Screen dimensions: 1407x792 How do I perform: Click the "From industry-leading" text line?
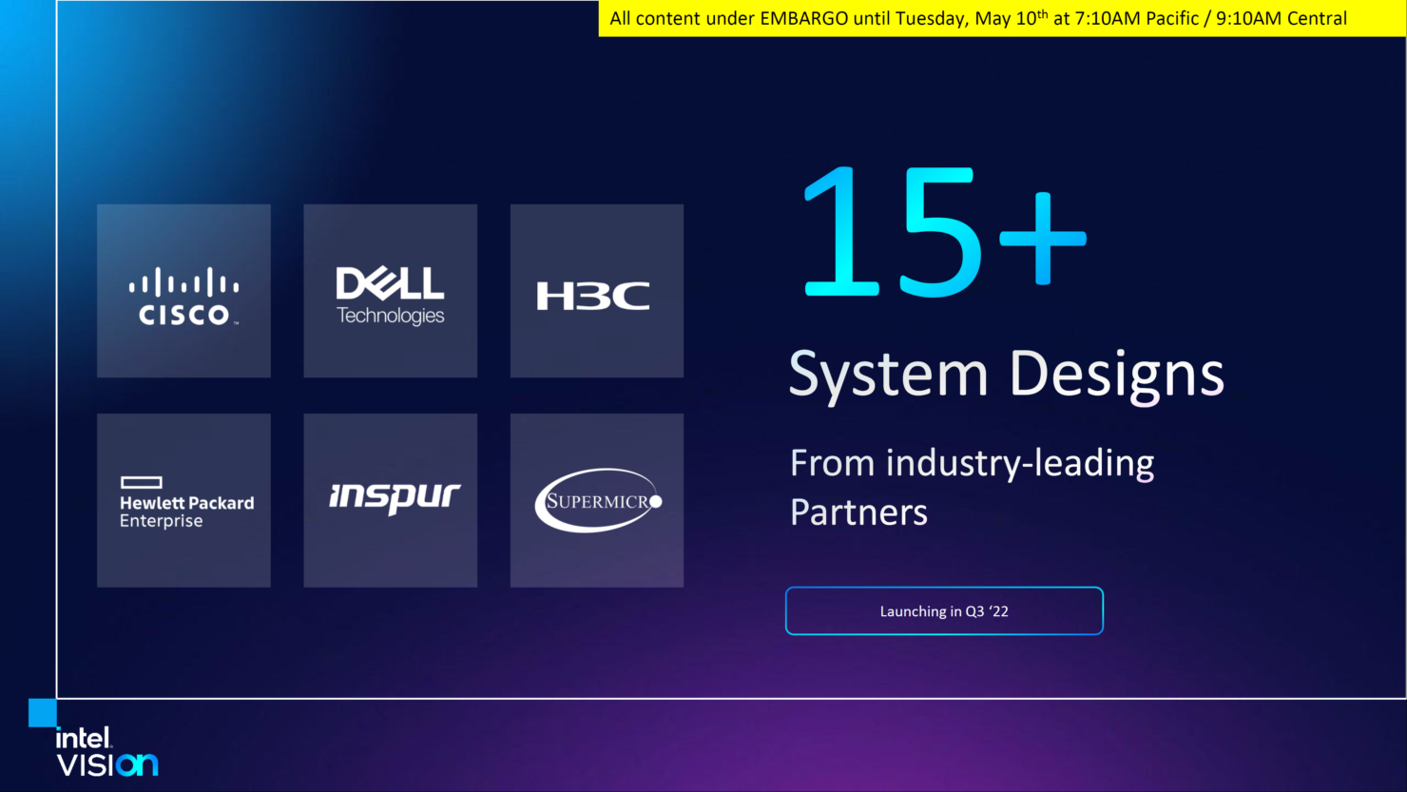(972, 464)
